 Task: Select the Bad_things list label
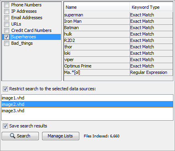(x=22, y=43)
